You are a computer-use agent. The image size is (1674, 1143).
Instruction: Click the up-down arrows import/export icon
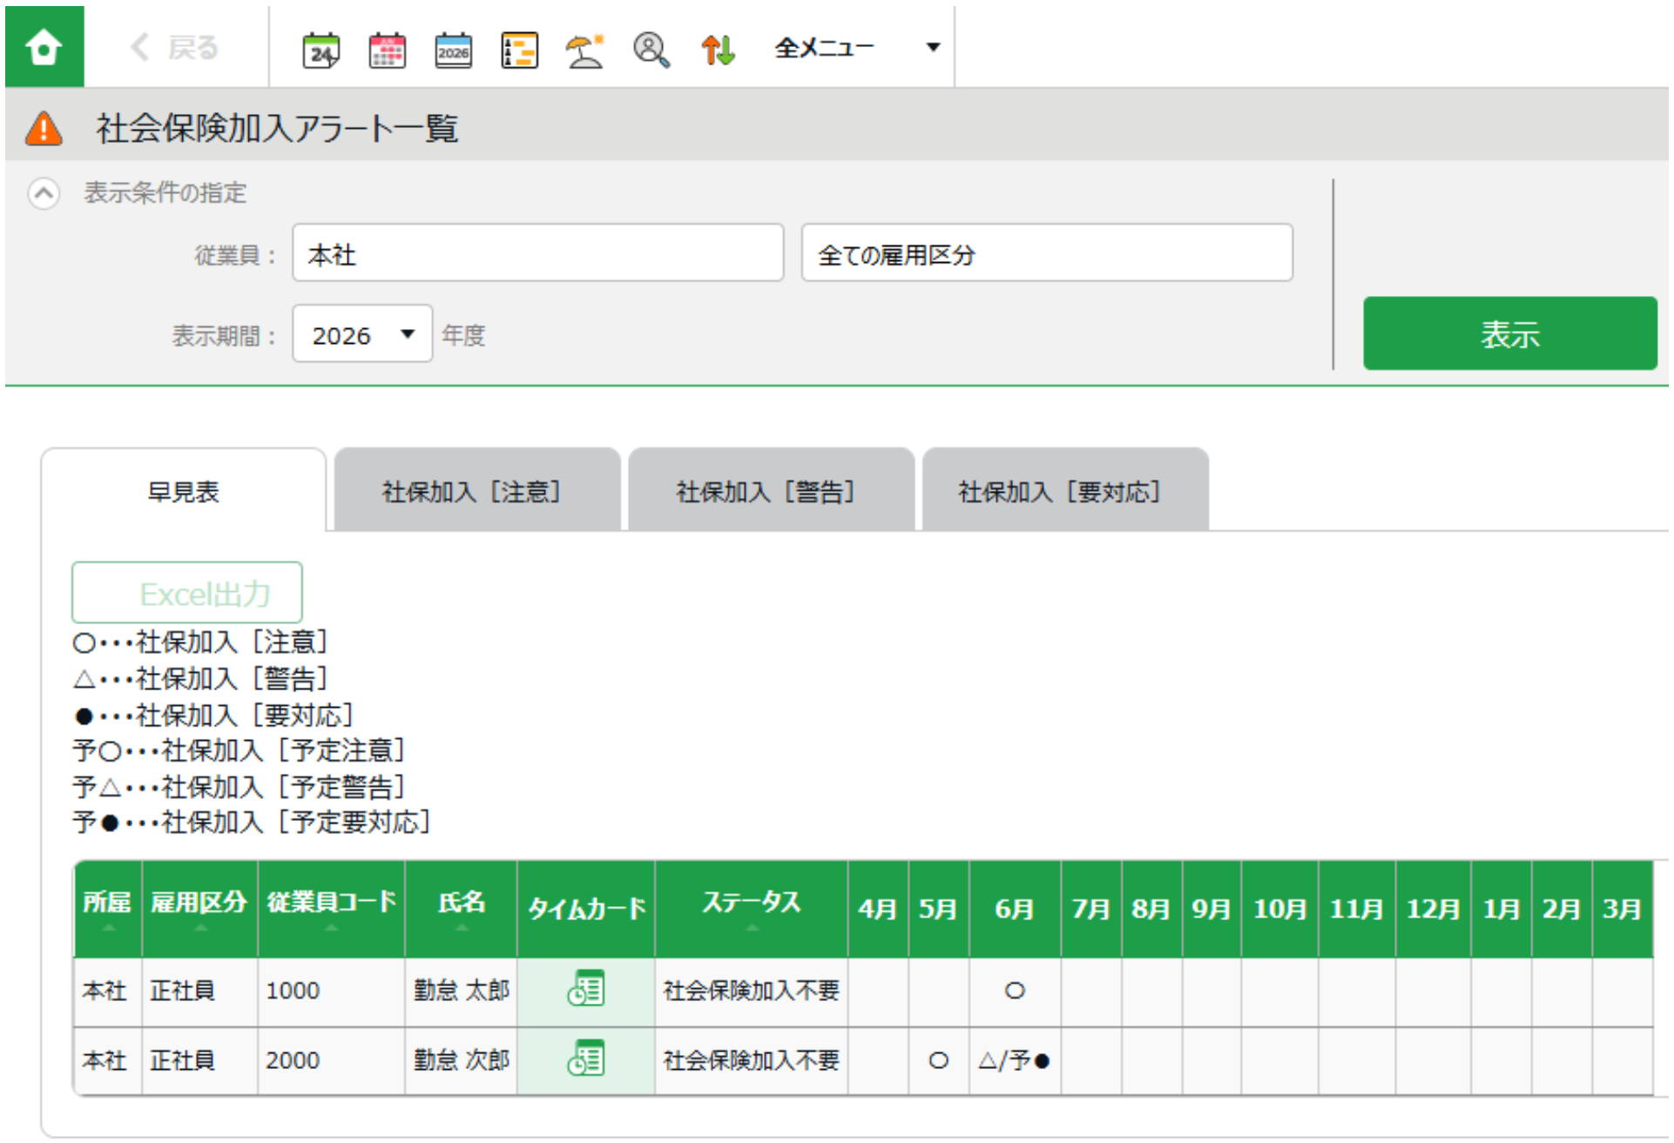click(x=719, y=50)
